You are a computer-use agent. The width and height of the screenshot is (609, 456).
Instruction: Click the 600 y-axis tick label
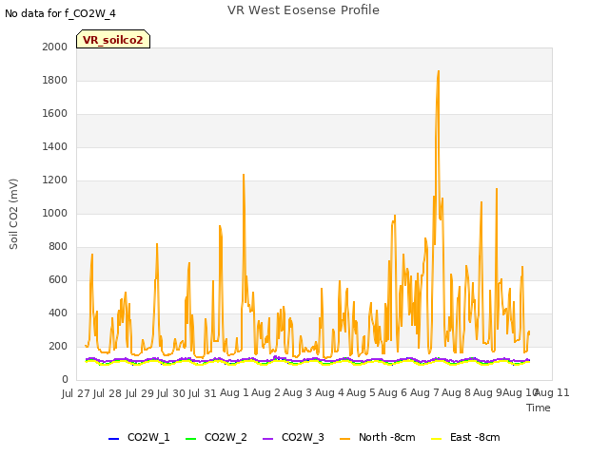tap(58, 280)
